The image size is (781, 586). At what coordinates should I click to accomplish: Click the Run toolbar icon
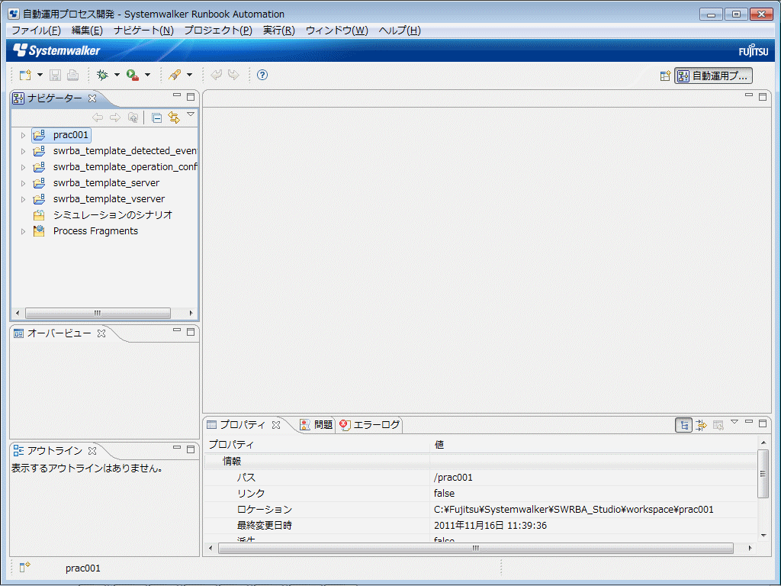(133, 76)
